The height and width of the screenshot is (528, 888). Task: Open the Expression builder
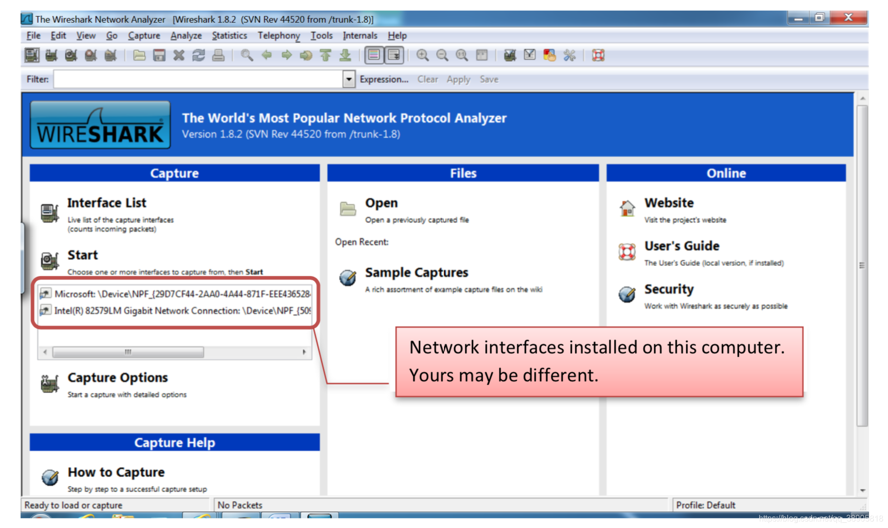(x=384, y=79)
